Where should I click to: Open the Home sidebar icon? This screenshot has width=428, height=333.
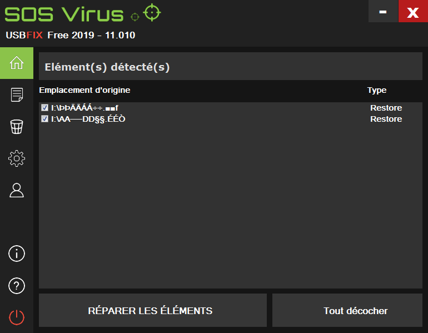coord(17,63)
